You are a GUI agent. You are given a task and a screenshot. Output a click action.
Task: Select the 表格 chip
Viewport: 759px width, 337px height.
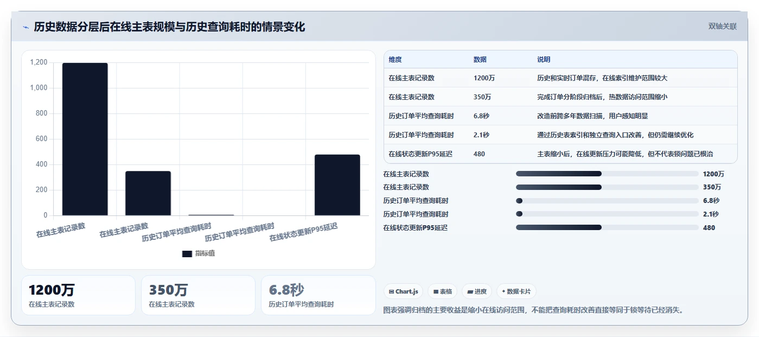pos(443,291)
